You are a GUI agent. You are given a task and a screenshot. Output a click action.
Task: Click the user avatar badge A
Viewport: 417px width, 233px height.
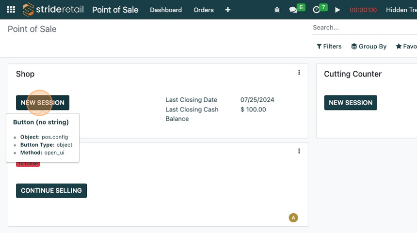[293, 217]
